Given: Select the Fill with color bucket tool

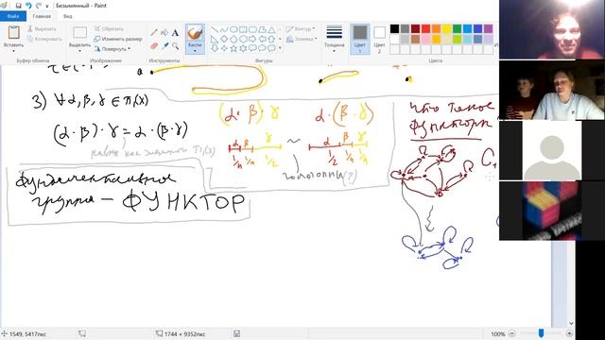Looking at the screenshot, I should (x=164, y=33).
